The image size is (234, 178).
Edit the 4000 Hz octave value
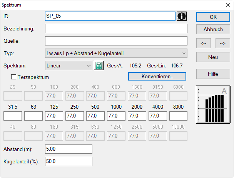pyautogui.click(x=158, y=116)
